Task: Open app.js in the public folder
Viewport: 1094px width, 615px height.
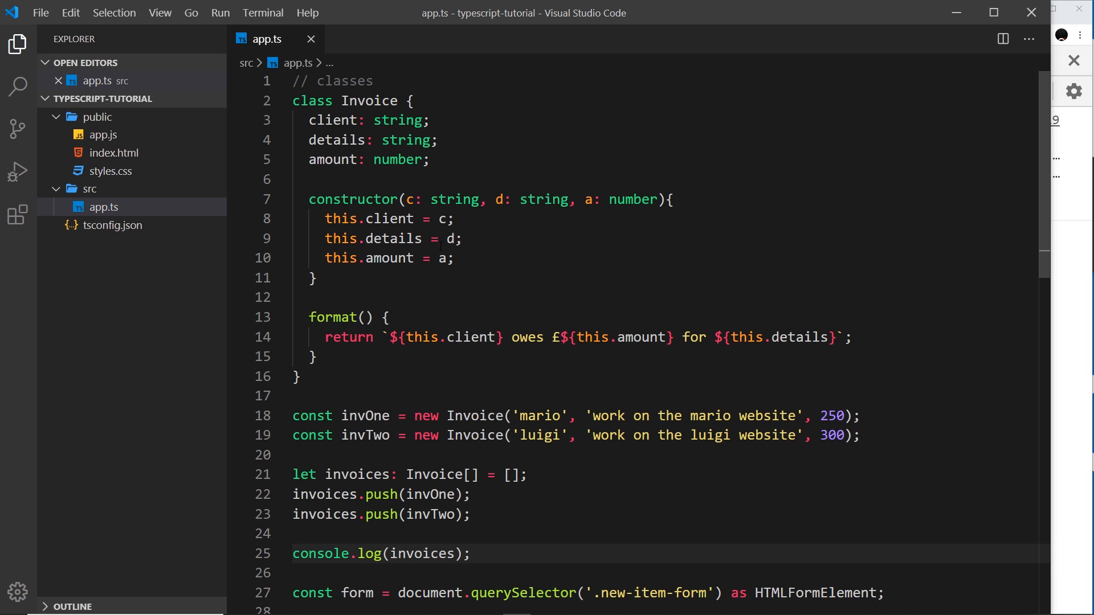Action: [x=103, y=135]
